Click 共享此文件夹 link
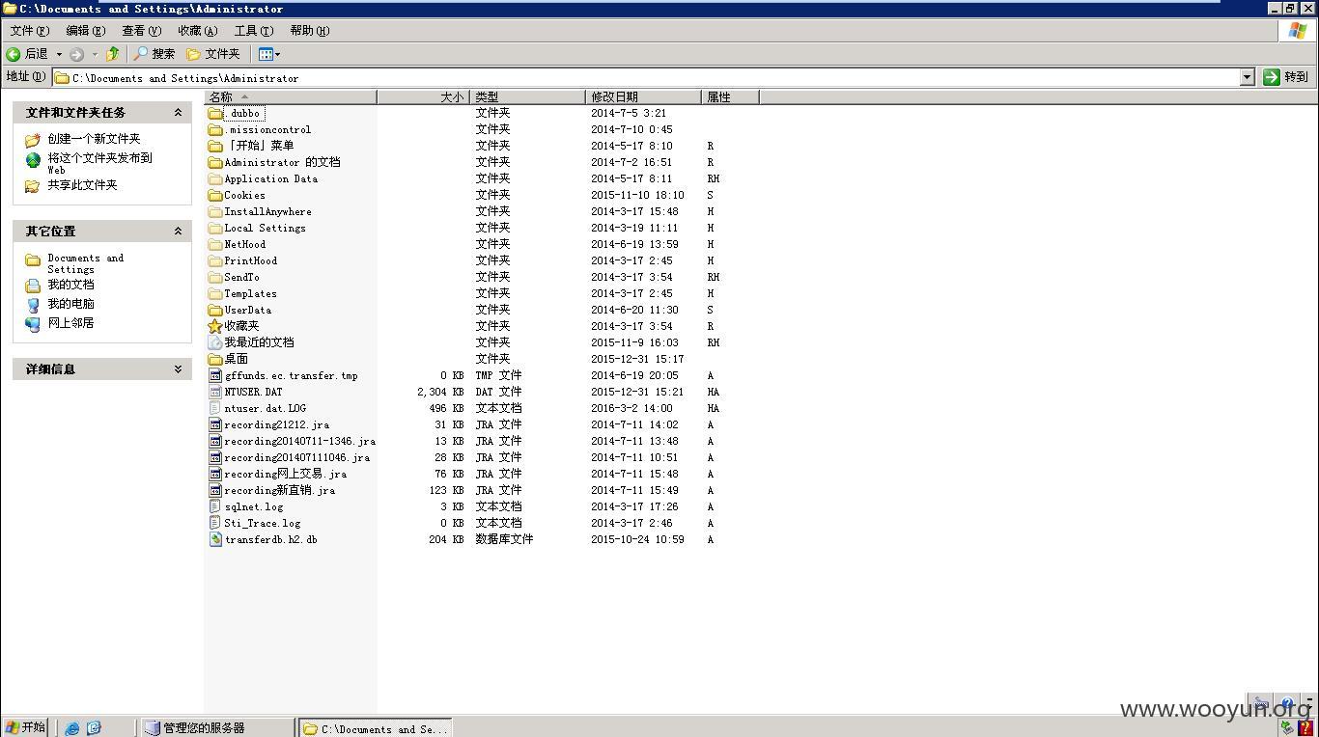The image size is (1319, 737). click(82, 185)
